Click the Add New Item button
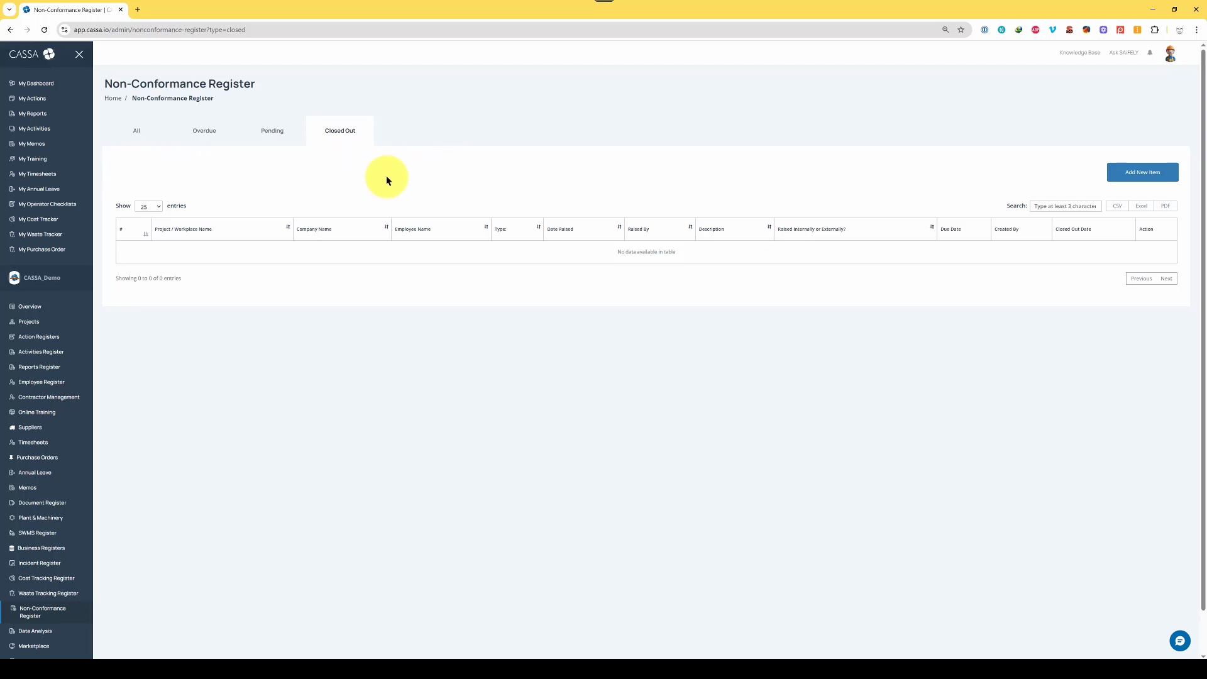 click(x=1142, y=172)
